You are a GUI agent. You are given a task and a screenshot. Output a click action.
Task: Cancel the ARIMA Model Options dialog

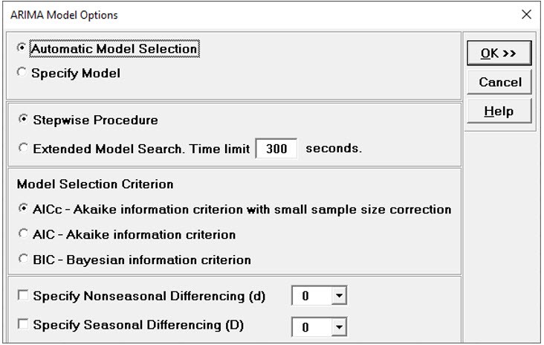coord(499,82)
